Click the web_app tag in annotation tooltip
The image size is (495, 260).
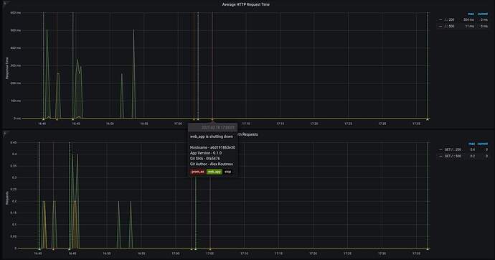click(214, 172)
